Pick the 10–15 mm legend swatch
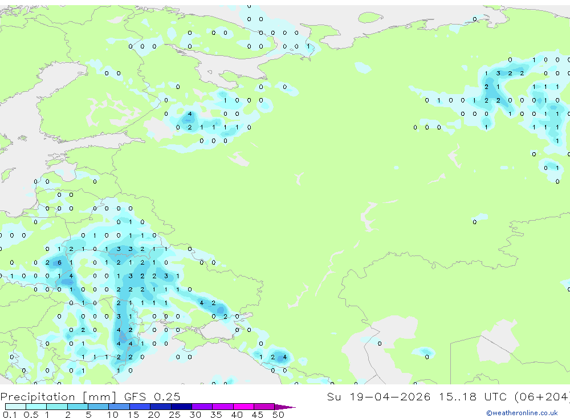 [x=119, y=407]
